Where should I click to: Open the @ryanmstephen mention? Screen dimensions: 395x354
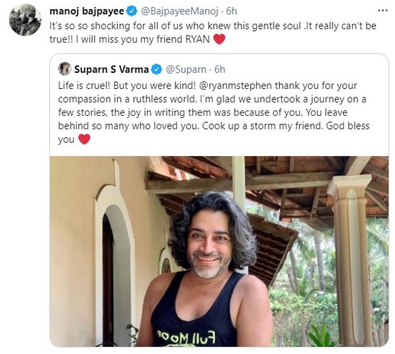[236, 86]
